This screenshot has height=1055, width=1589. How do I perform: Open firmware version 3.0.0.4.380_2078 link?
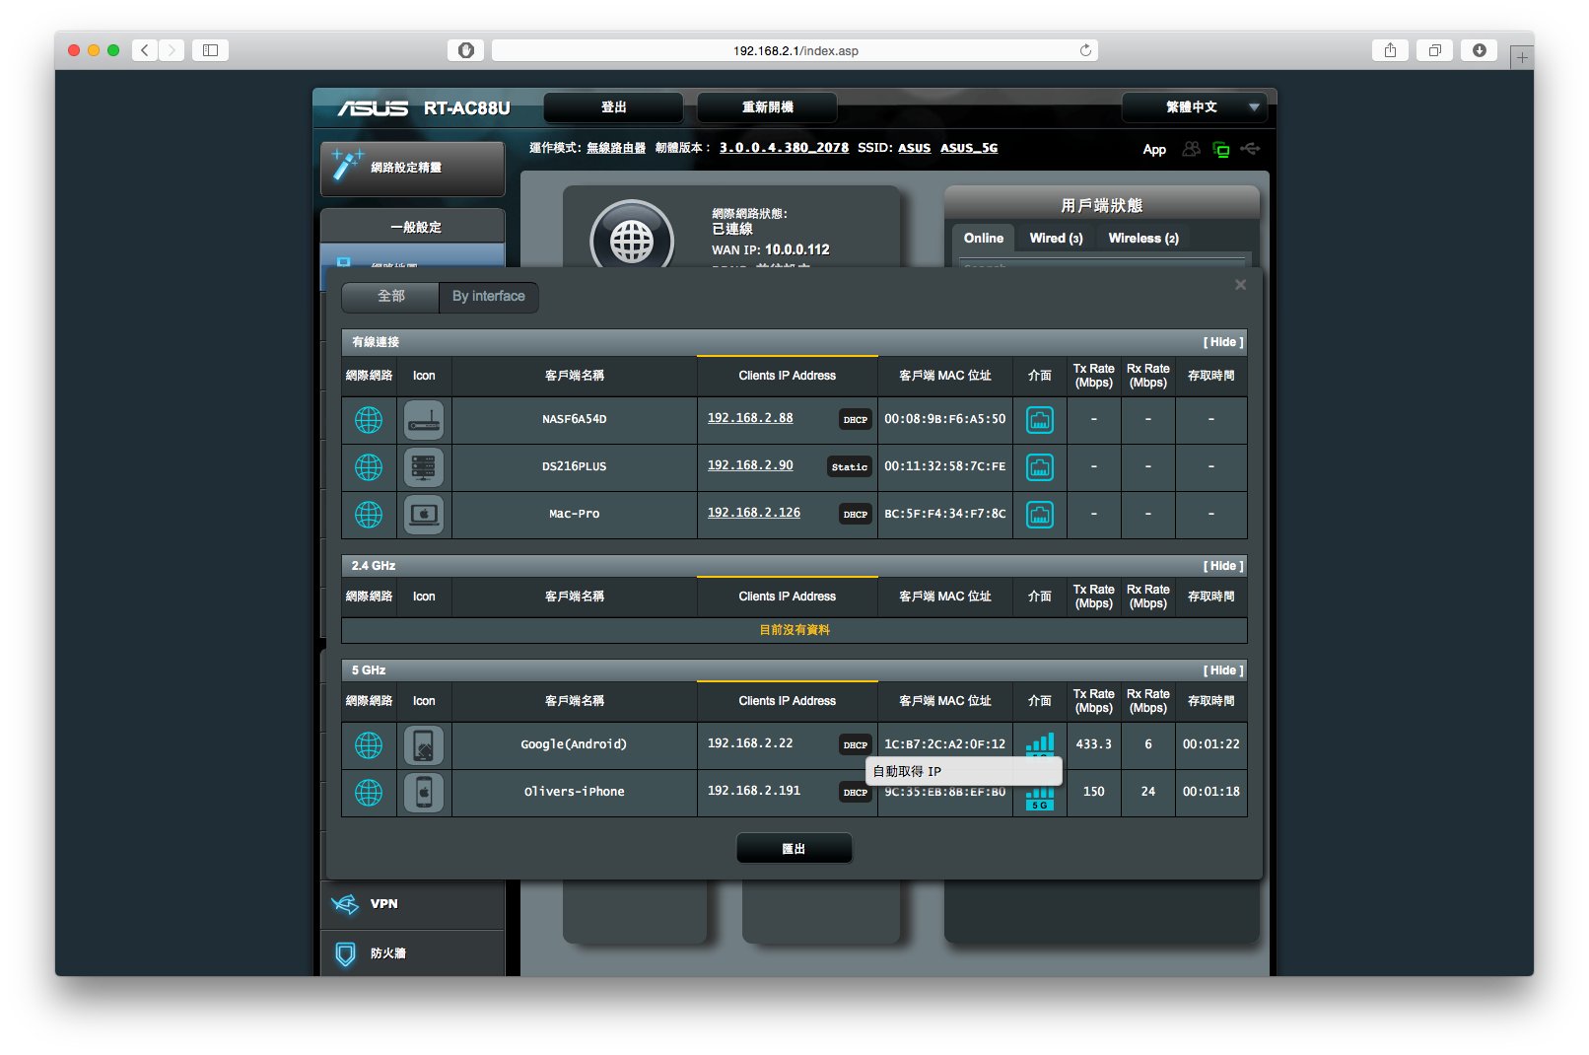[784, 148]
